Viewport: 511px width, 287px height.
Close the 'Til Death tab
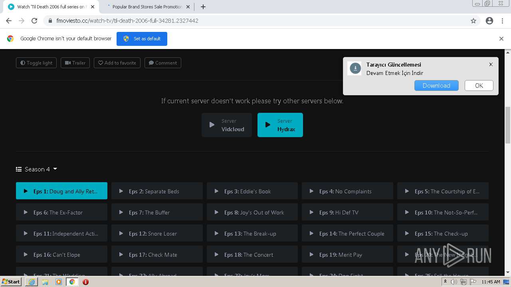coord(93,7)
